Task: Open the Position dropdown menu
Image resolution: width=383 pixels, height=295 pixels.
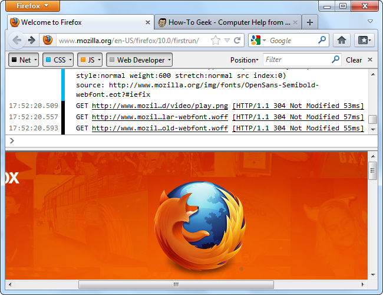Action: 245,60
